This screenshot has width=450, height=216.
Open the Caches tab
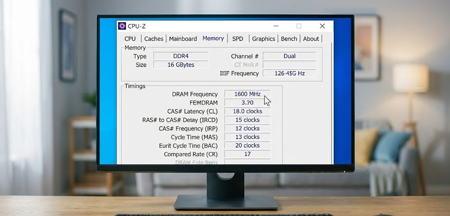click(x=154, y=39)
